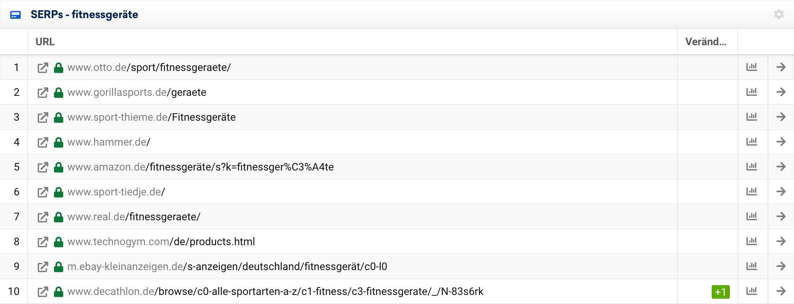Image resolution: width=794 pixels, height=304 pixels.
Task: Show ranking history chart for gorillasports.de
Action: [752, 92]
